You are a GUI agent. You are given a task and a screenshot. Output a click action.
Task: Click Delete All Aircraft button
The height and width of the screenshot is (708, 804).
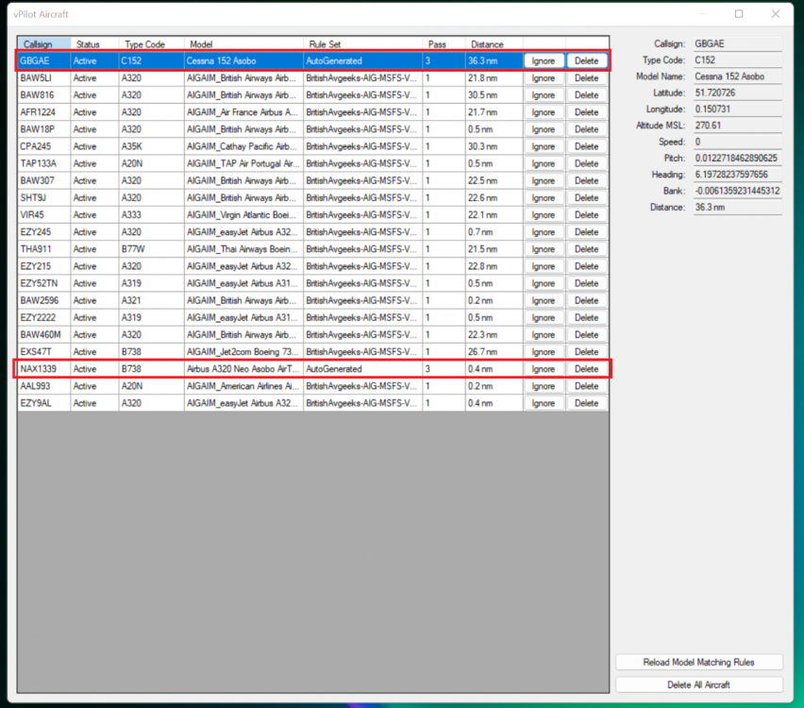click(698, 684)
